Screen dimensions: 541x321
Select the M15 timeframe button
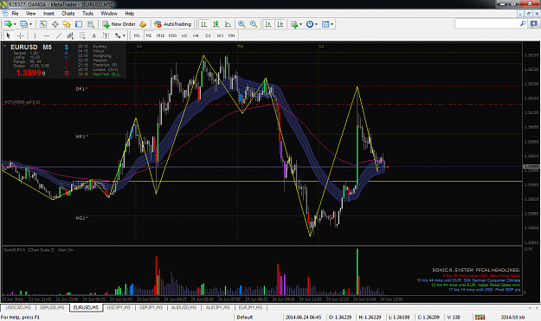pyautogui.click(x=160, y=35)
